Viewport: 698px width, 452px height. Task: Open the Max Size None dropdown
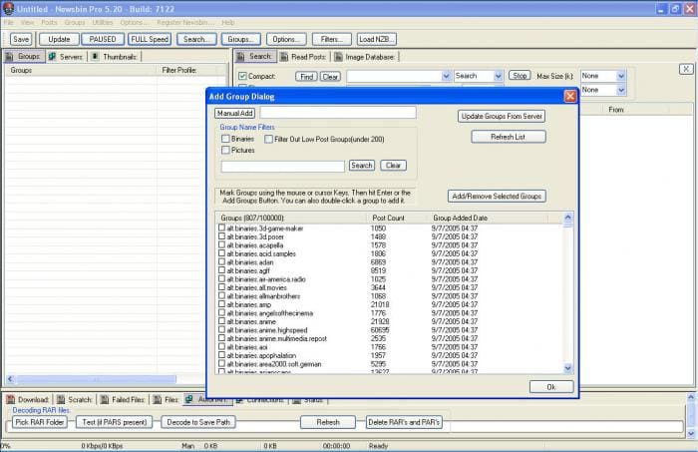coord(621,76)
